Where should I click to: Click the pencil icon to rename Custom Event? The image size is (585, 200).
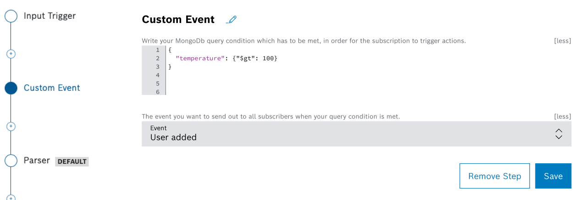tap(232, 20)
